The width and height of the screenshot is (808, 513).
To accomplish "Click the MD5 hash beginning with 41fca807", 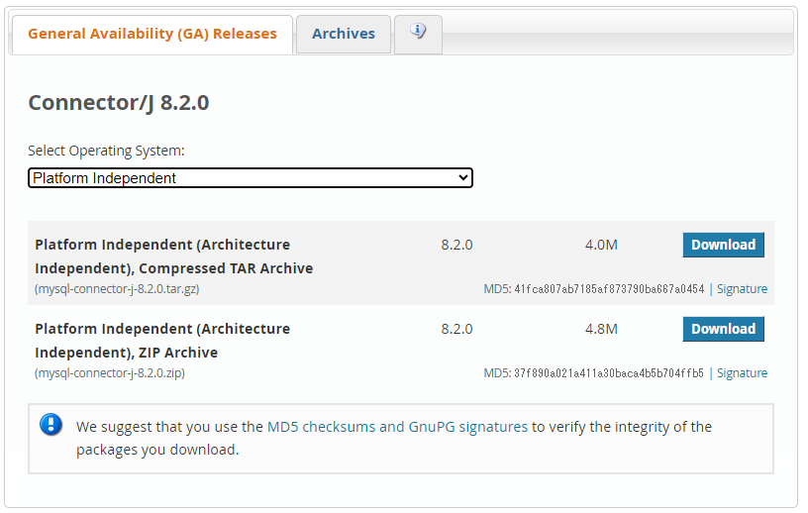I will [x=609, y=289].
